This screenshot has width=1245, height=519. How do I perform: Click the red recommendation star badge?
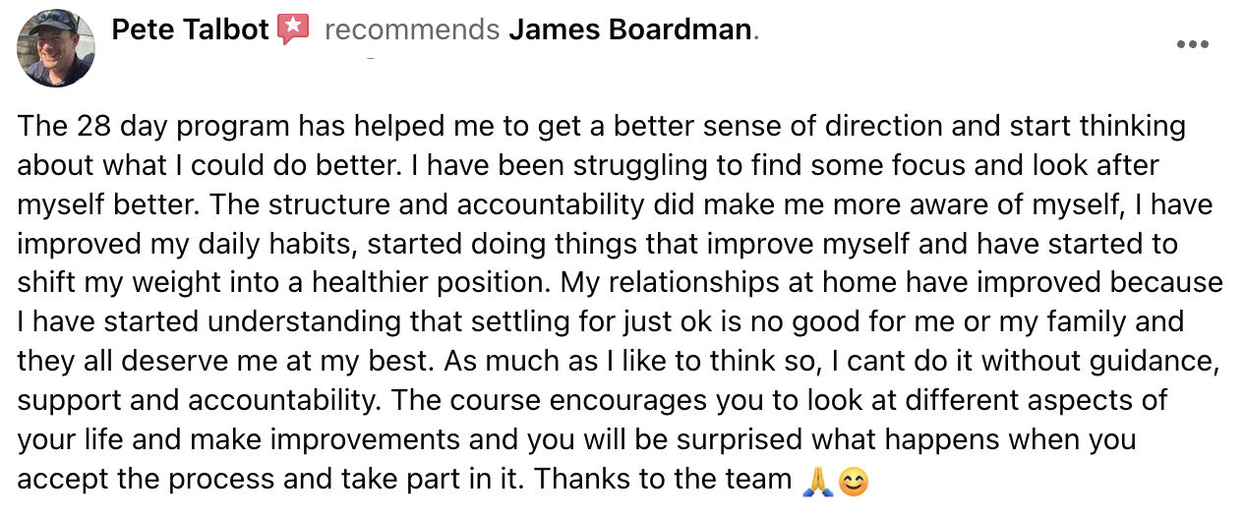point(292,29)
